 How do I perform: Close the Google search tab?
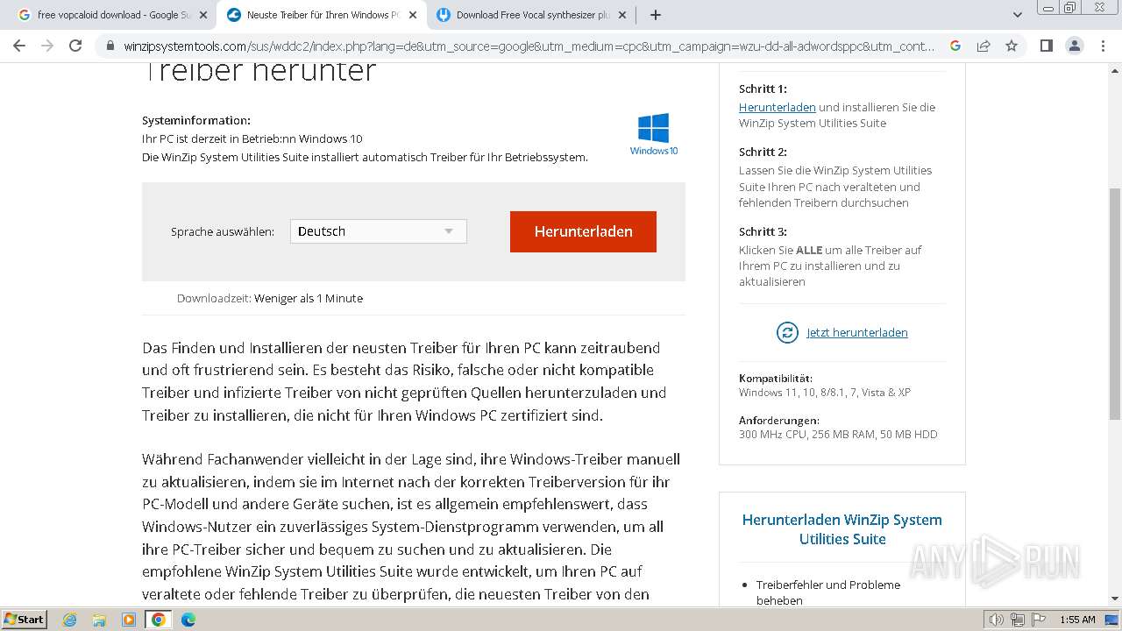203,15
